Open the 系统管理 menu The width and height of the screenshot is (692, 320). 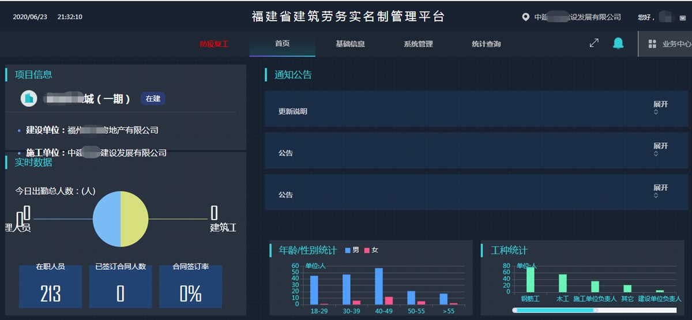tap(418, 44)
